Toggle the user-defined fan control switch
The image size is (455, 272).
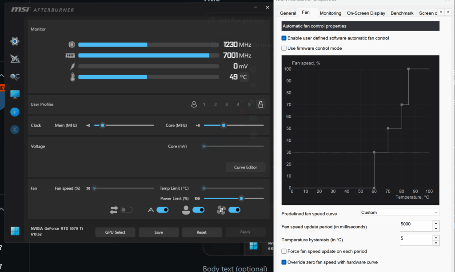[199, 210]
